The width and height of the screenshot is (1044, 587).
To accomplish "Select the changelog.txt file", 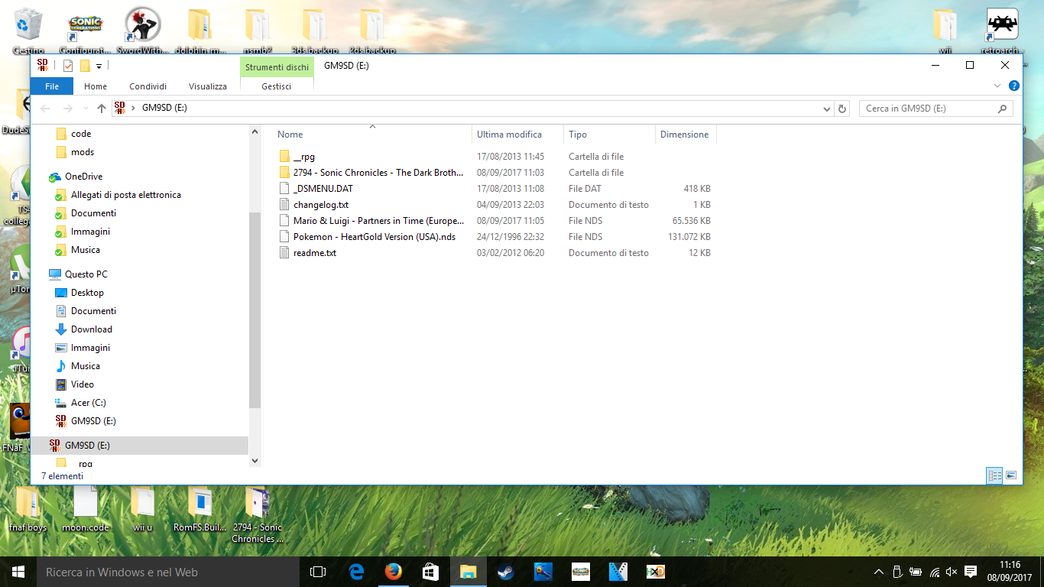I will [x=313, y=205].
